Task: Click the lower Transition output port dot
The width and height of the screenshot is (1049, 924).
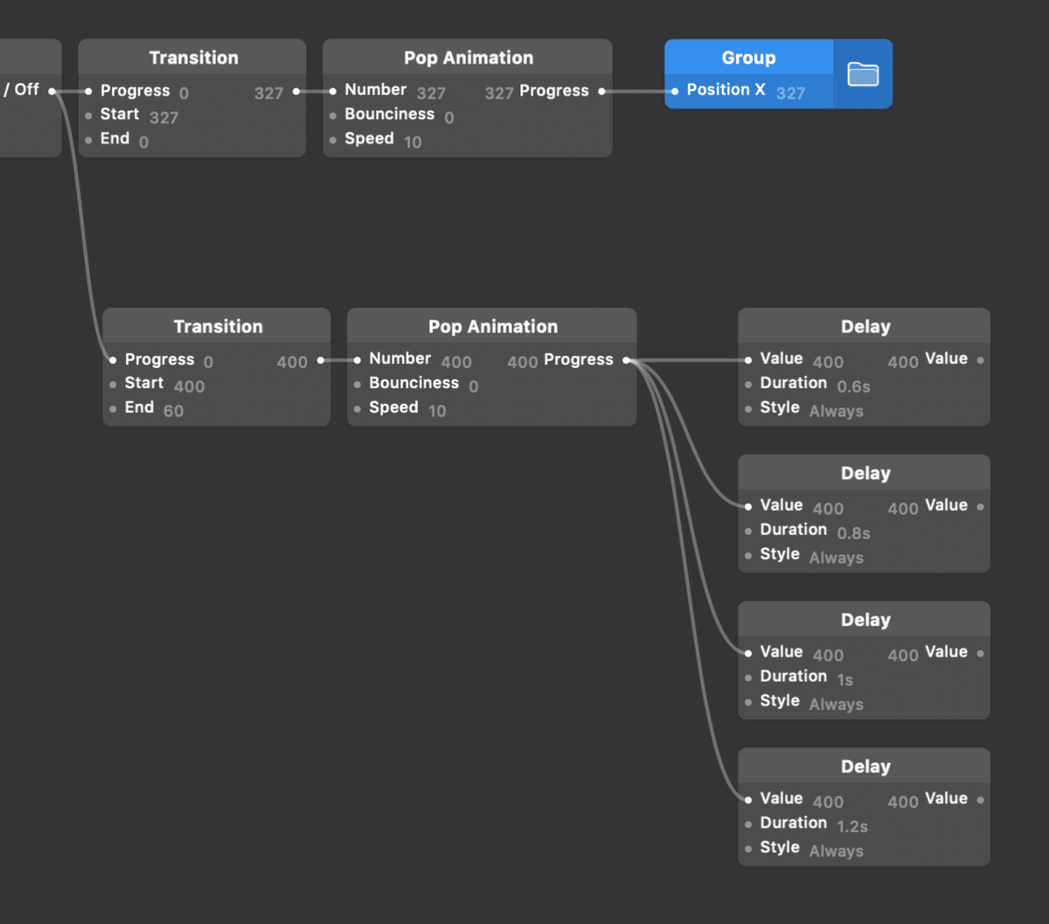Action: (x=321, y=360)
